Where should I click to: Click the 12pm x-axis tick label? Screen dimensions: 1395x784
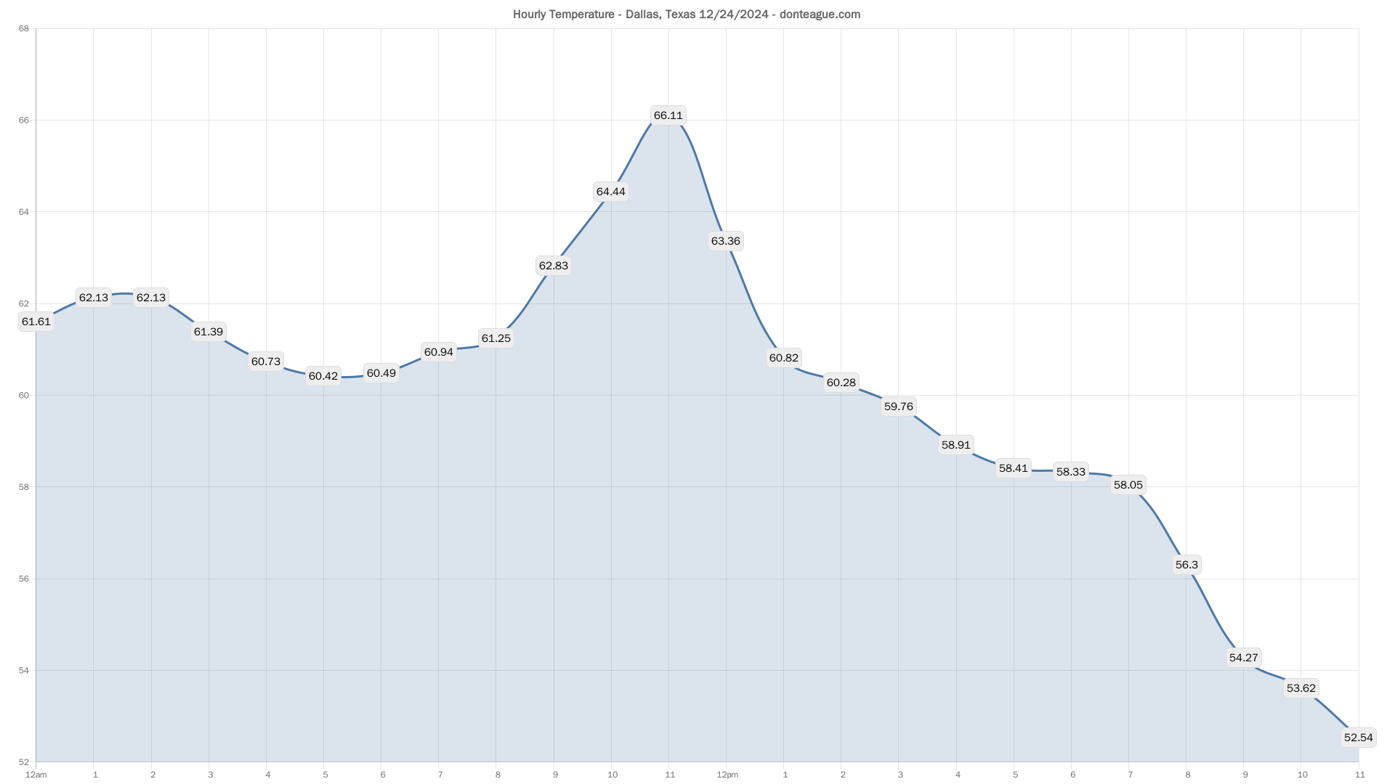click(x=727, y=775)
